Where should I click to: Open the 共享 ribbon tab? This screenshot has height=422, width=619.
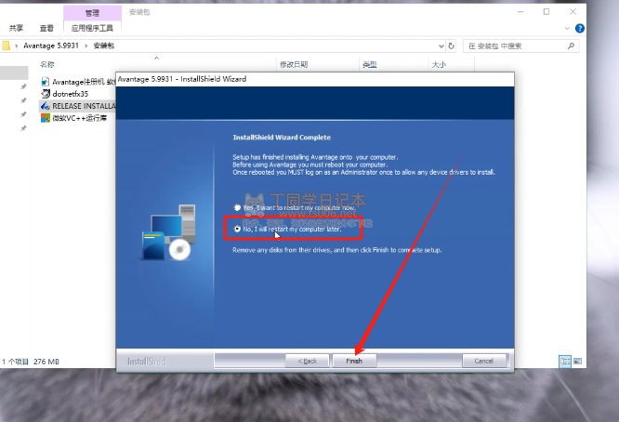pos(17,28)
